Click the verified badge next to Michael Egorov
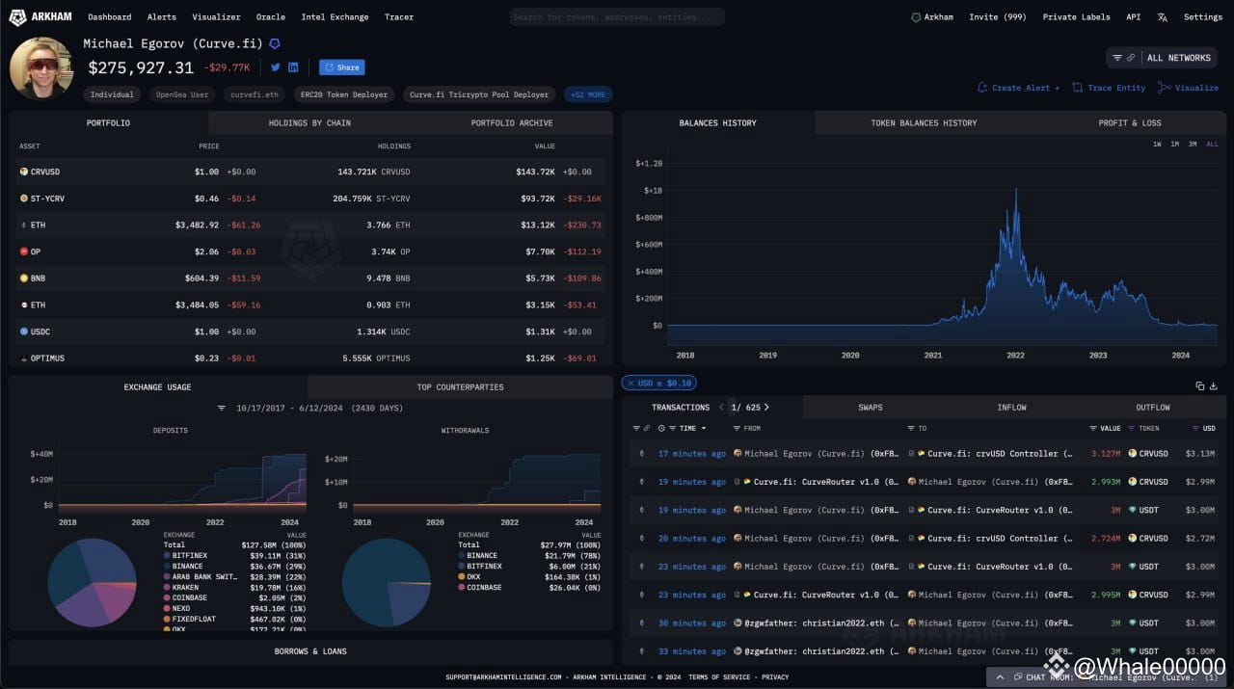The image size is (1234, 689). 275,43
